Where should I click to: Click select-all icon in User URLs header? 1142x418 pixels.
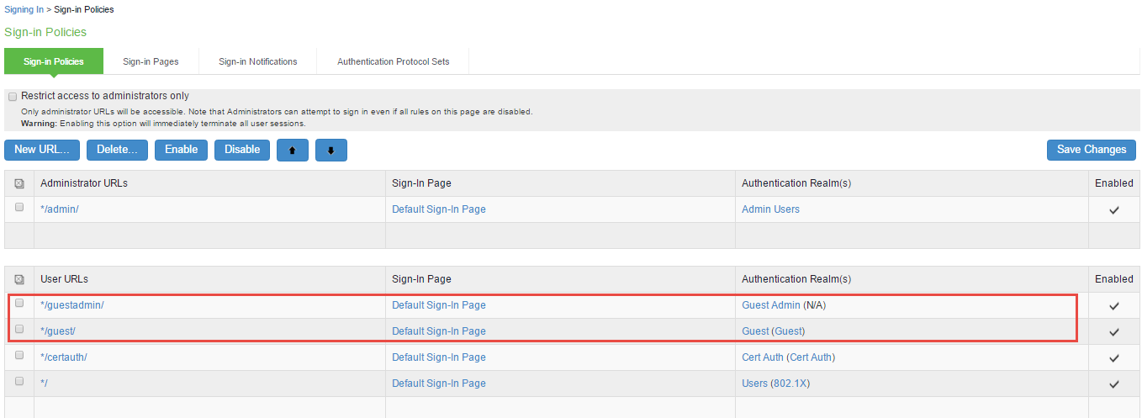pos(19,279)
